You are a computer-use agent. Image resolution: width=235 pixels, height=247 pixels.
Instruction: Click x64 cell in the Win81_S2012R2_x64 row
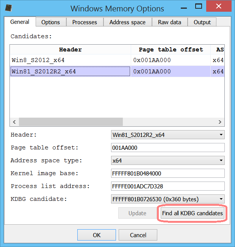[x=218, y=71]
